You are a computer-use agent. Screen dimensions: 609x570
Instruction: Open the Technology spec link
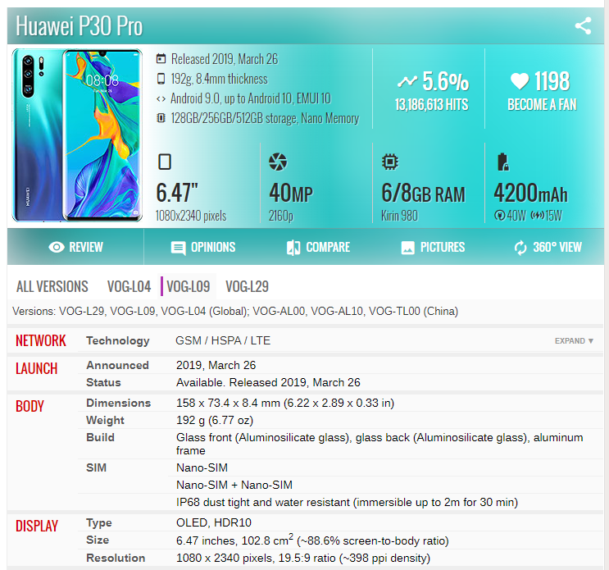118,340
